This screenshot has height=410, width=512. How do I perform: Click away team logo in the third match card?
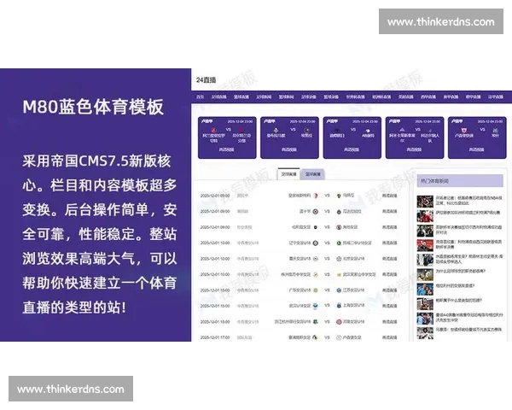[368, 131]
